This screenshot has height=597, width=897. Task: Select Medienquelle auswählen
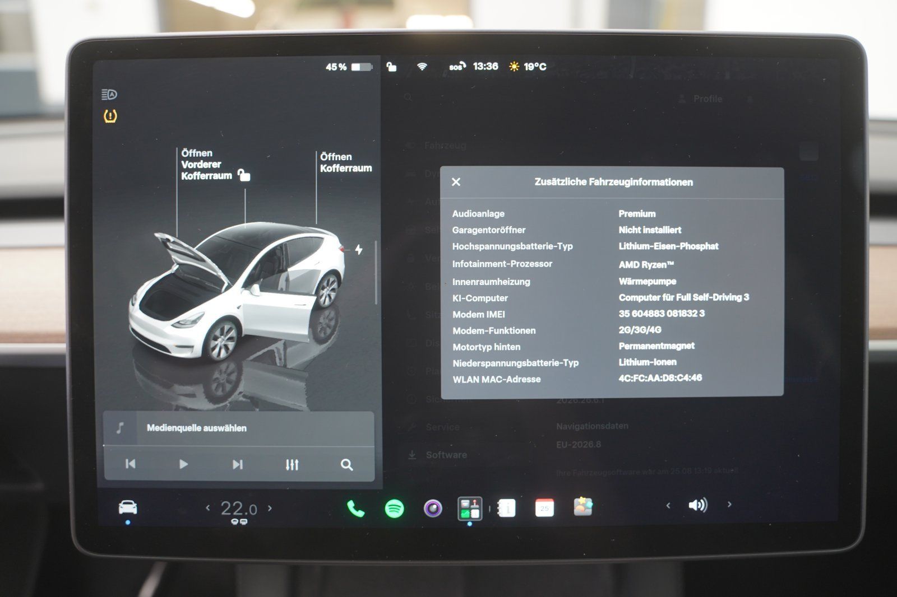pyautogui.click(x=197, y=428)
